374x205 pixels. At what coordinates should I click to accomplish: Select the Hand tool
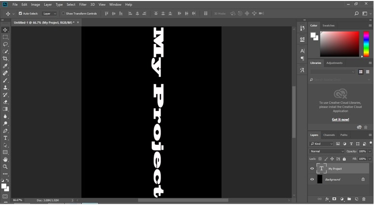(5, 160)
